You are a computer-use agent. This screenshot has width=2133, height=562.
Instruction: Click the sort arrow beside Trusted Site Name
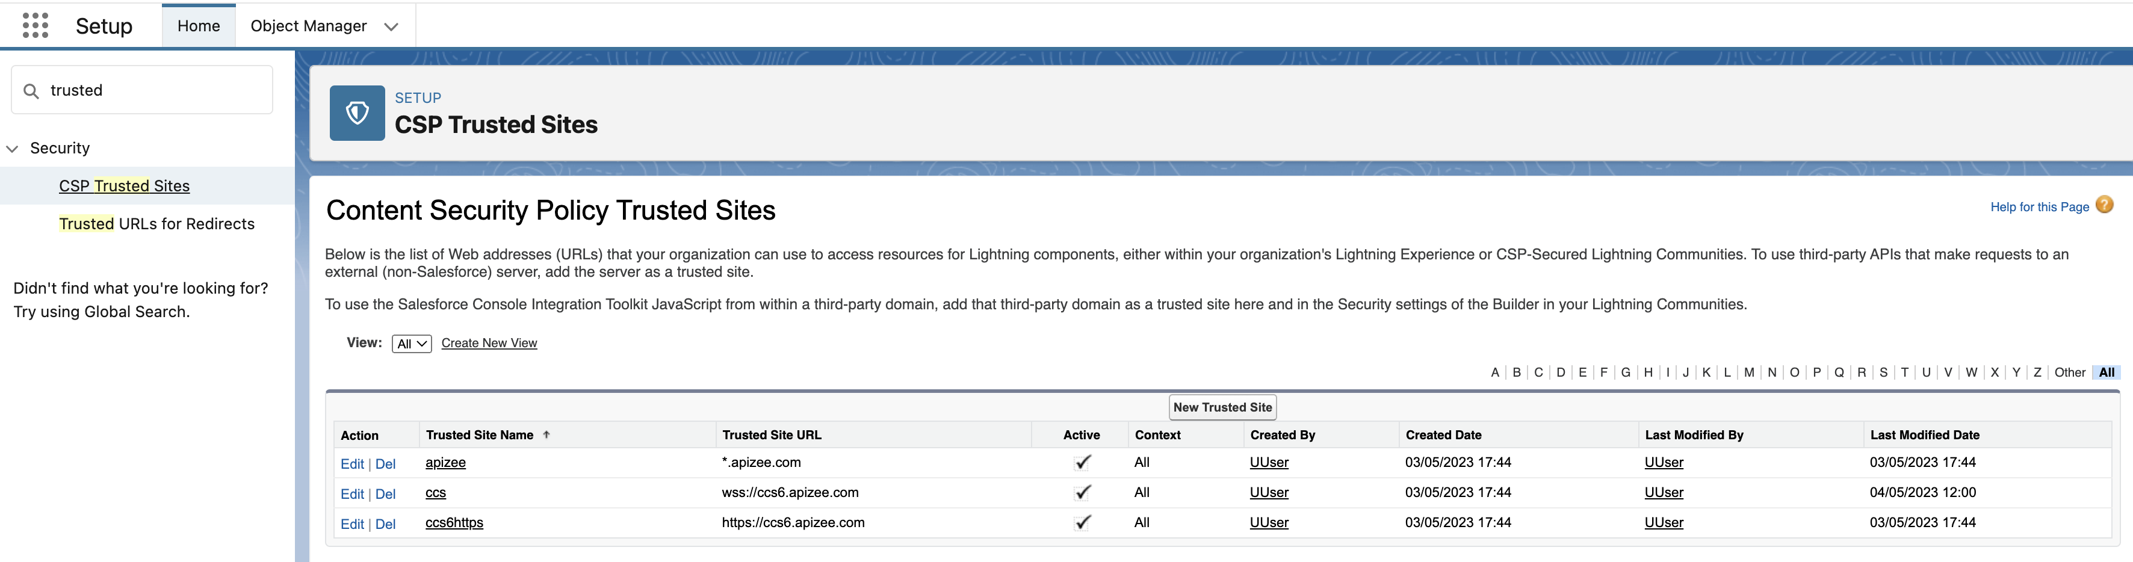(x=546, y=434)
